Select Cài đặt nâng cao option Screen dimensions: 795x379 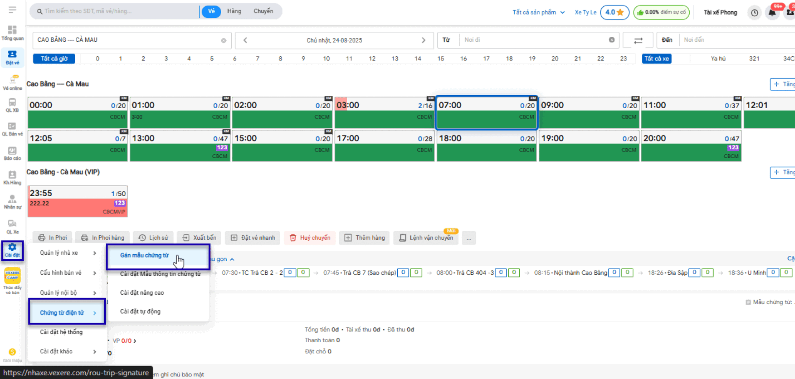[x=142, y=293]
